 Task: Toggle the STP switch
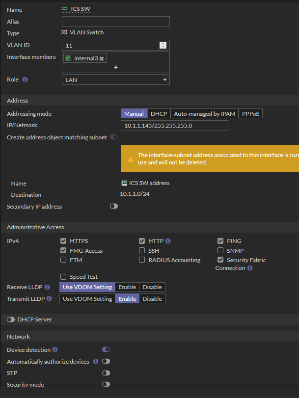[106, 373]
